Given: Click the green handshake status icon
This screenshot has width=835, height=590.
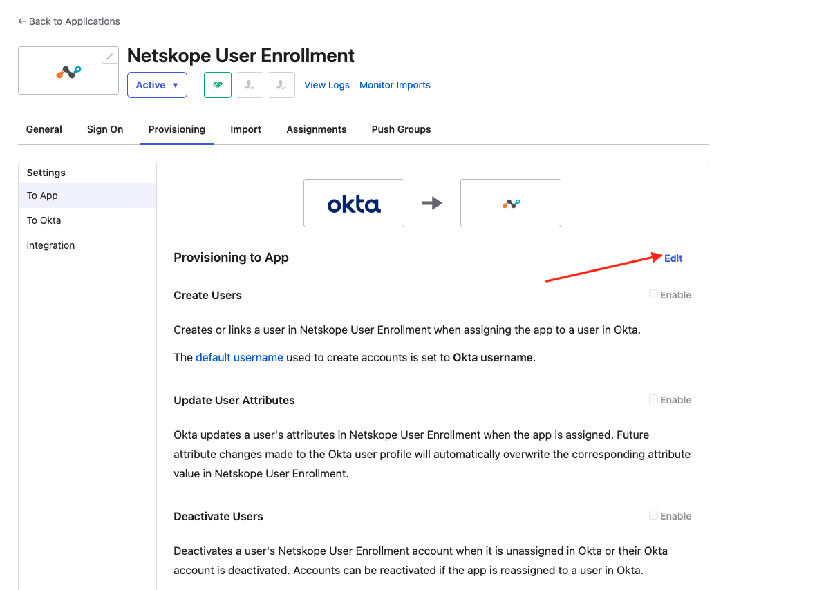Looking at the screenshot, I should point(218,85).
